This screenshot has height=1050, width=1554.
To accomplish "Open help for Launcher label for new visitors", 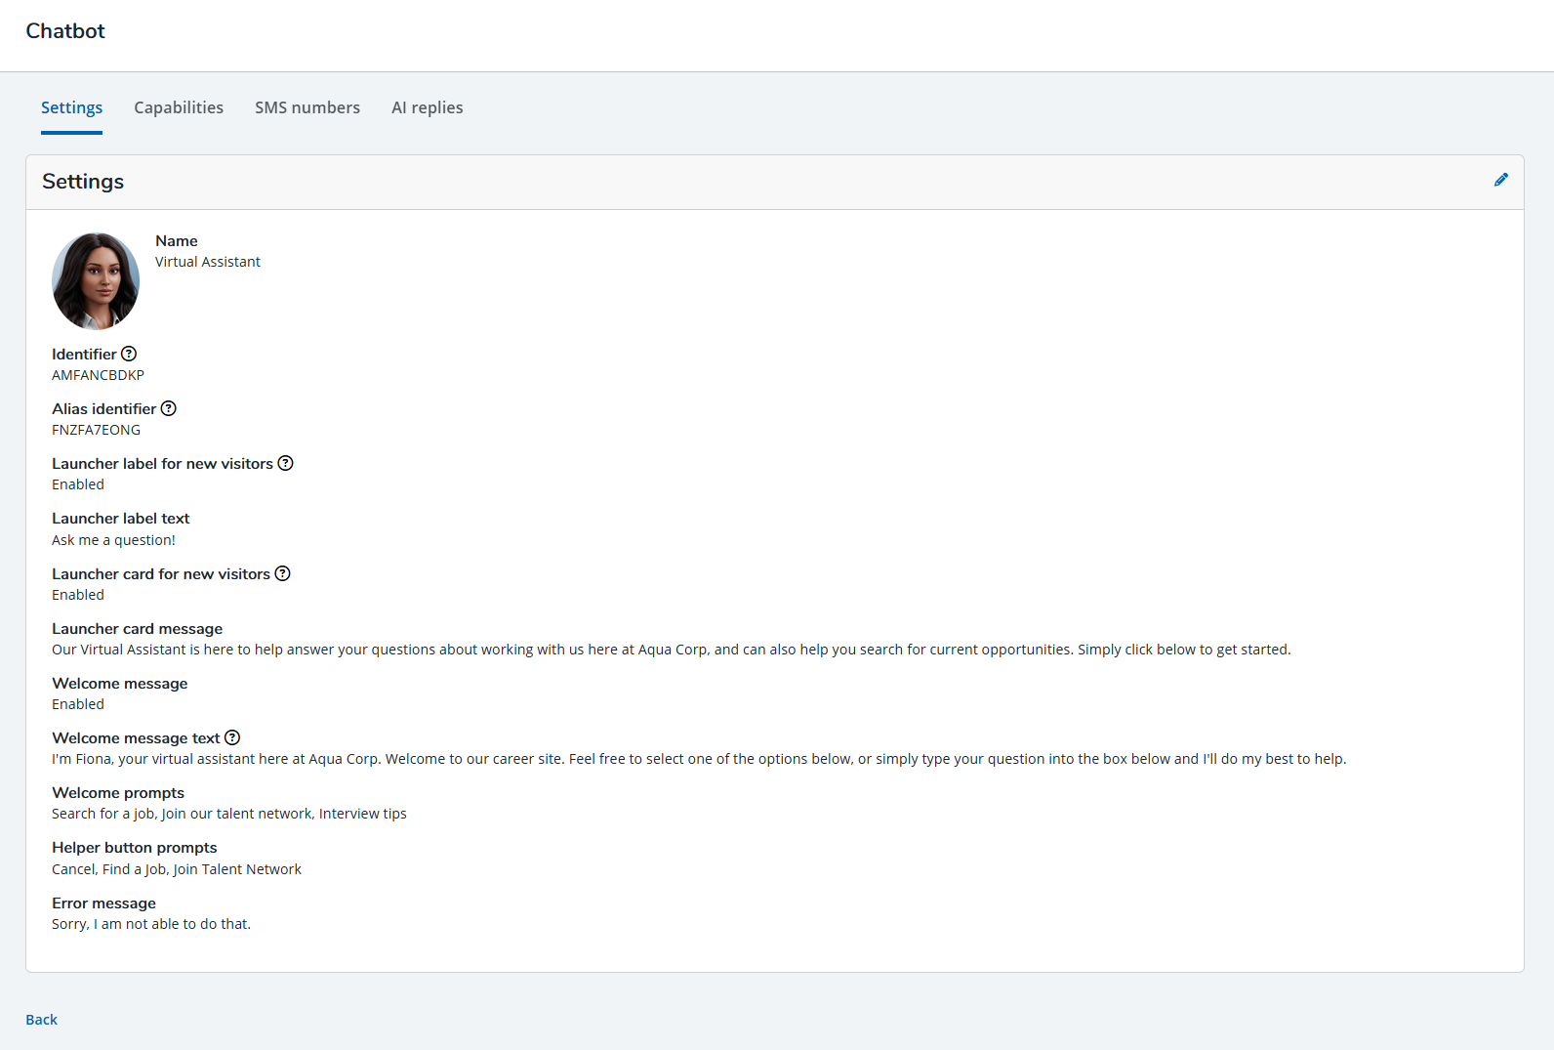I will click(285, 463).
